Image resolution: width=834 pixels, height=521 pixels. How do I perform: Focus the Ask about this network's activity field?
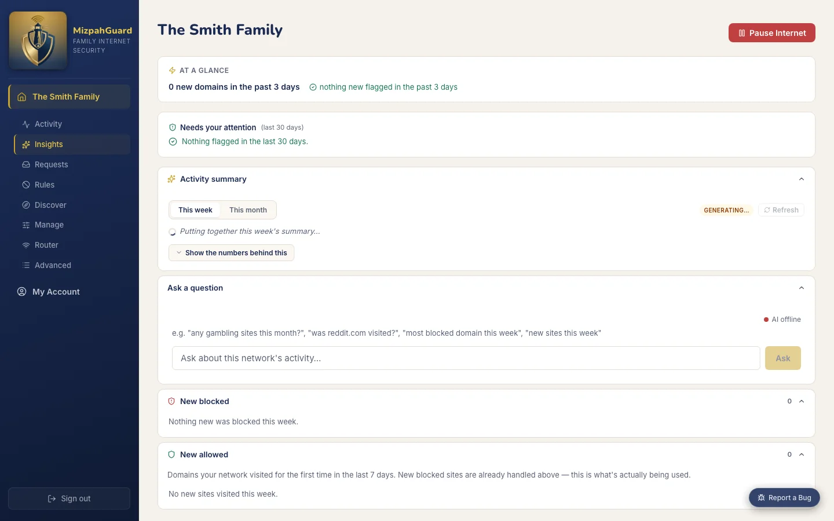click(466, 358)
